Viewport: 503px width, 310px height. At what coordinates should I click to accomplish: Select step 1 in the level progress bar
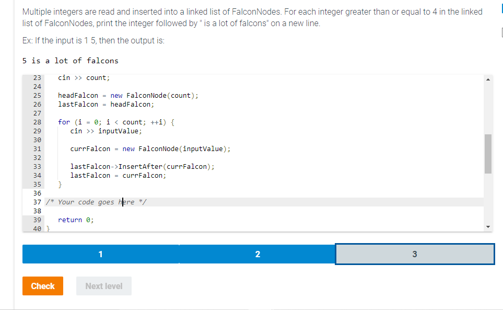100,254
